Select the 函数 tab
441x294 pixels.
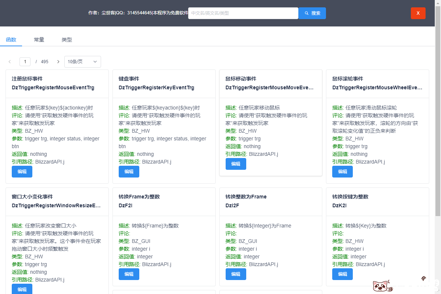coord(11,40)
